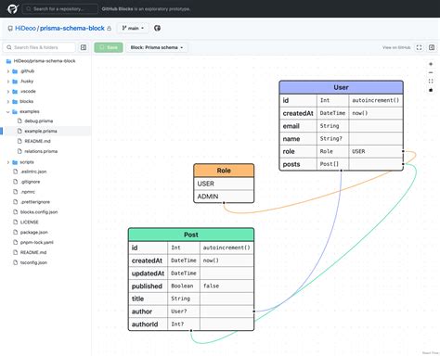Click the repository icon beside HiDeoo
The image size is (440, 356).
point(10,29)
